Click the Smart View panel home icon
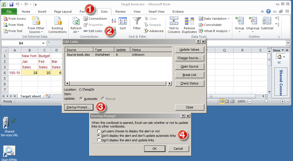This screenshot has width=293, height=161. 279,57
